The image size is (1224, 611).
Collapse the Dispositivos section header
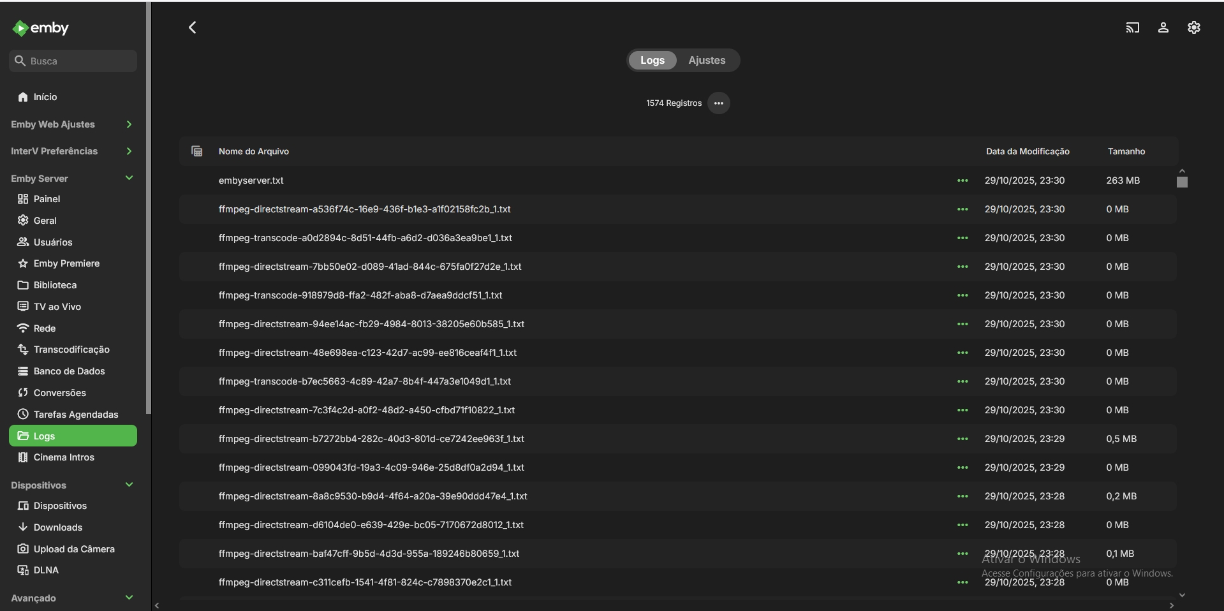(73, 485)
